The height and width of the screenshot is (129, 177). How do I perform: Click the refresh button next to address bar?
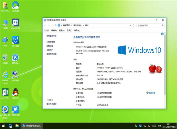(x=133, y=25)
